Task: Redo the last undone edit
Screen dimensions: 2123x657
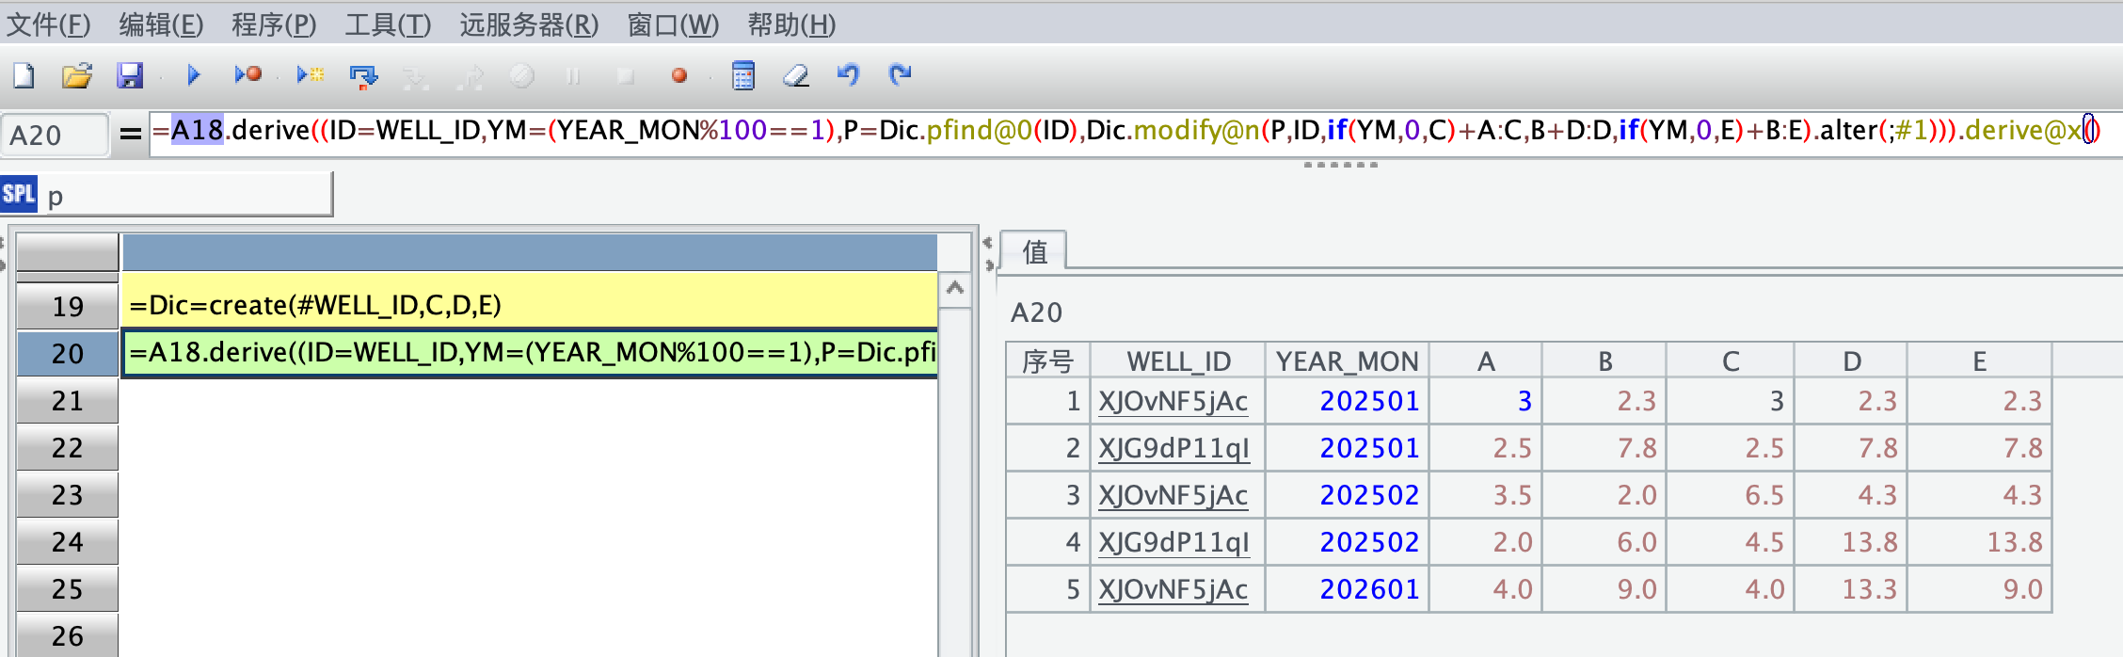Action: click(901, 75)
